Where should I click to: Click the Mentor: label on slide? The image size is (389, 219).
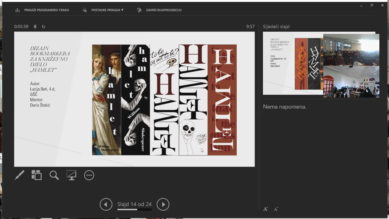pyautogui.click(x=37, y=100)
